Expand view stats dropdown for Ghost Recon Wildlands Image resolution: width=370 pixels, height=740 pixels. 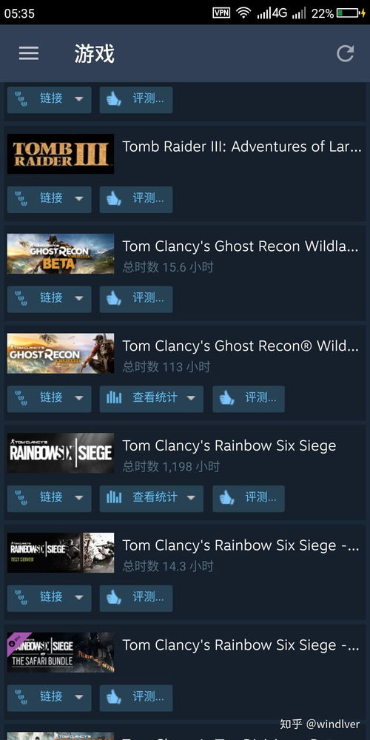191,398
